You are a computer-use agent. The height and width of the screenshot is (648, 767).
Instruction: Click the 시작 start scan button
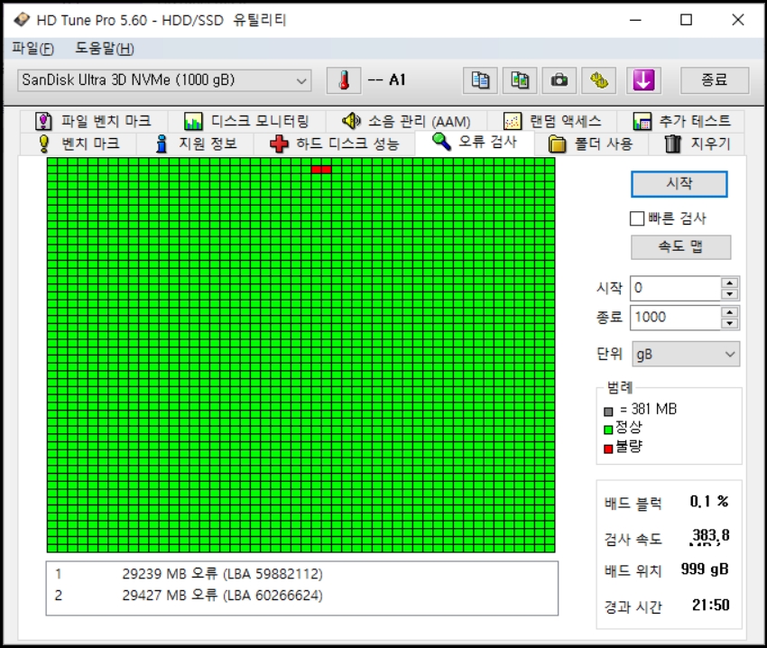coord(679,184)
